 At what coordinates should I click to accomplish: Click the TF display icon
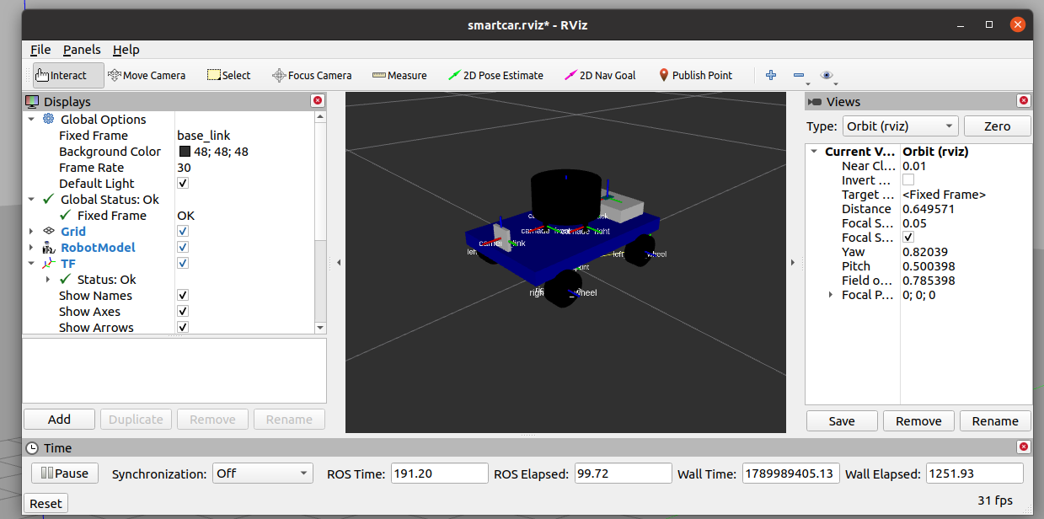click(x=49, y=264)
